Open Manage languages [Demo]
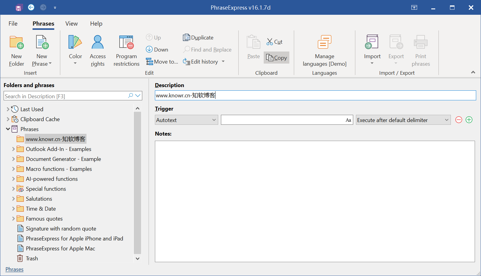Image resolution: width=481 pixels, height=276 pixels. (x=325, y=51)
